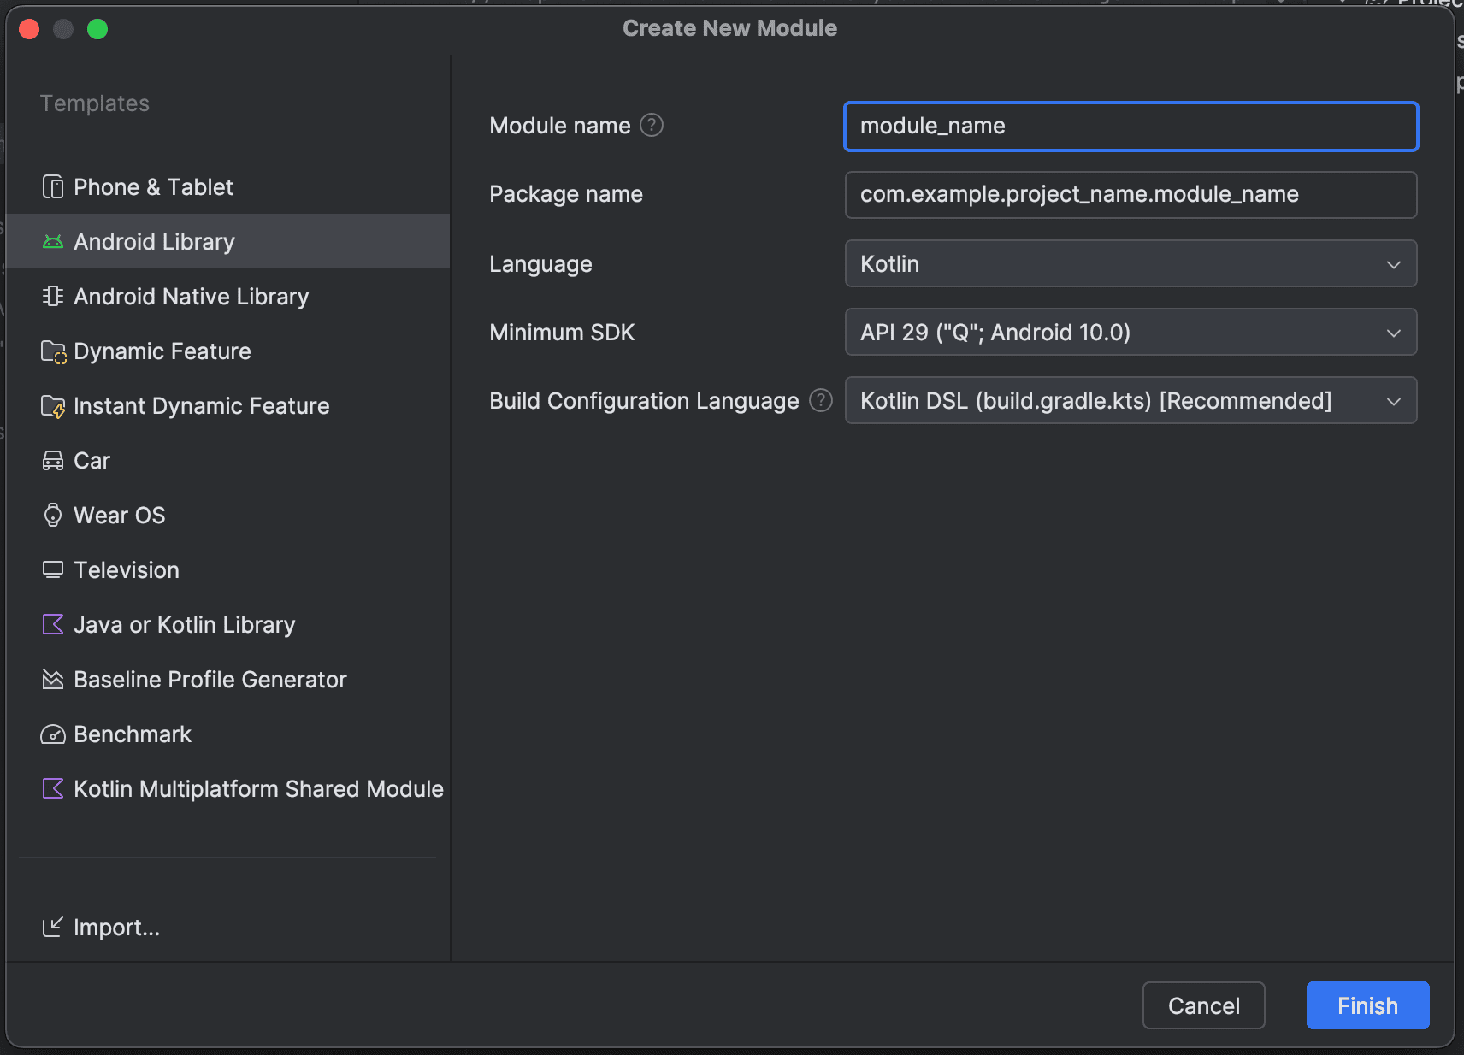The width and height of the screenshot is (1464, 1055).
Task: Select Java or Kotlin Library template
Action: (184, 625)
